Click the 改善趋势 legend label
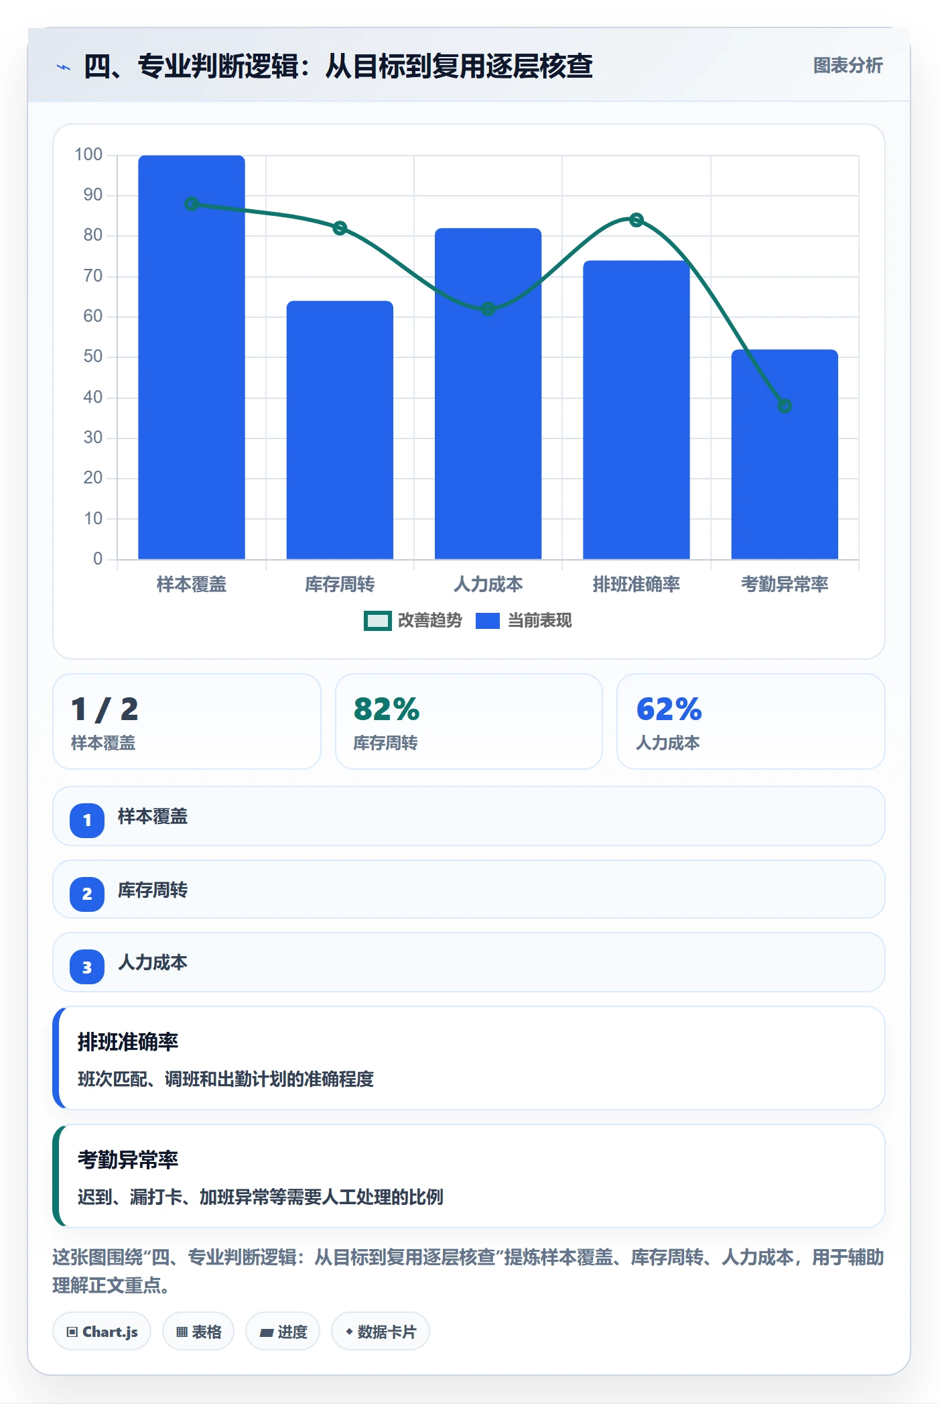938x1404 pixels. tap(429, 621)
